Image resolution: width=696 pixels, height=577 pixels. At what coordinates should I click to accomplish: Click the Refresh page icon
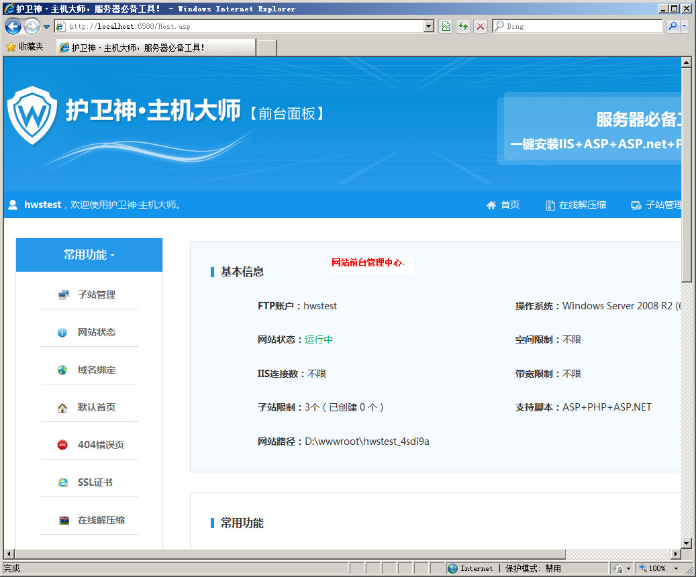pos(463,26)
